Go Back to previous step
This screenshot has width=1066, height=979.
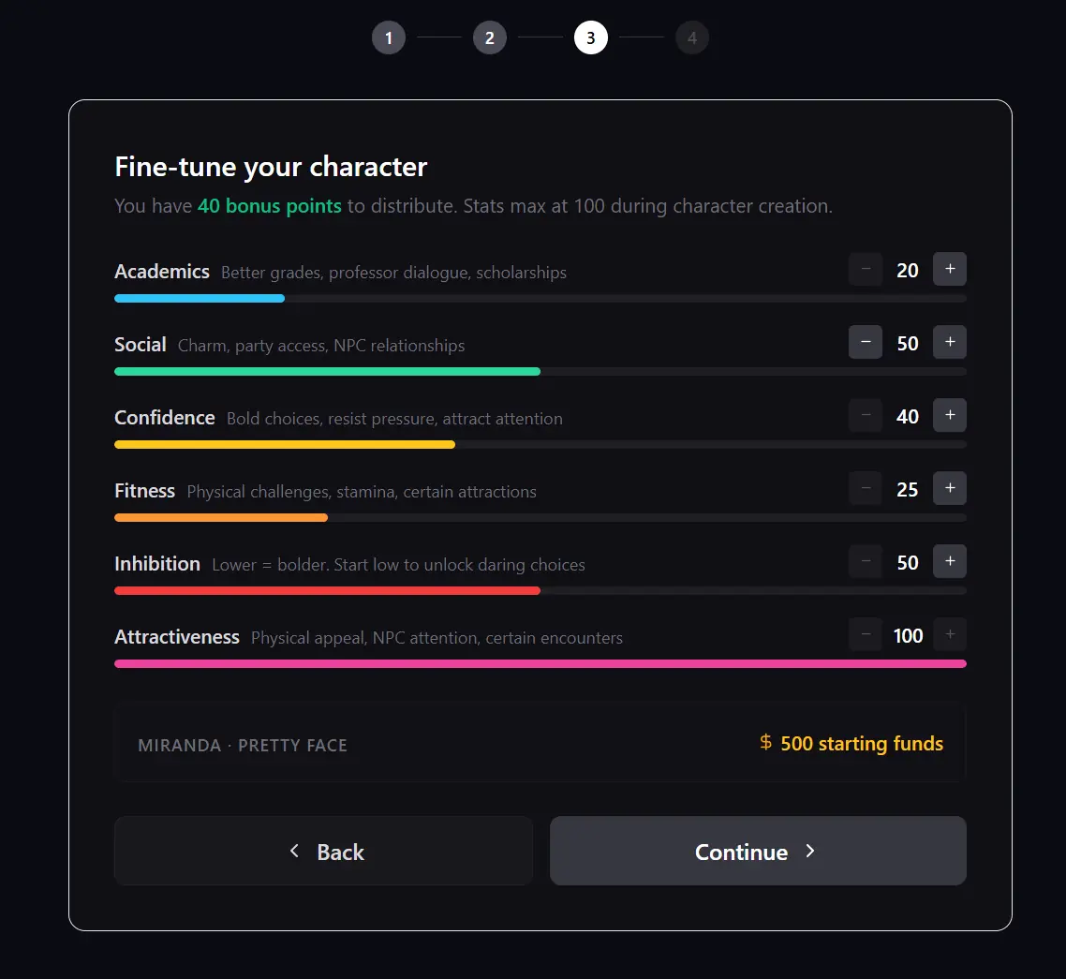(323, 851)
